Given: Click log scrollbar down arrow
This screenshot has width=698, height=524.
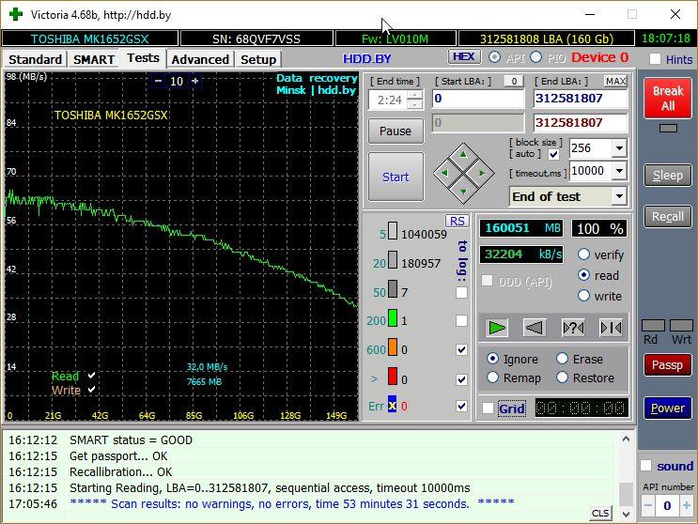Looking at the screenshot, I should 626,514.
